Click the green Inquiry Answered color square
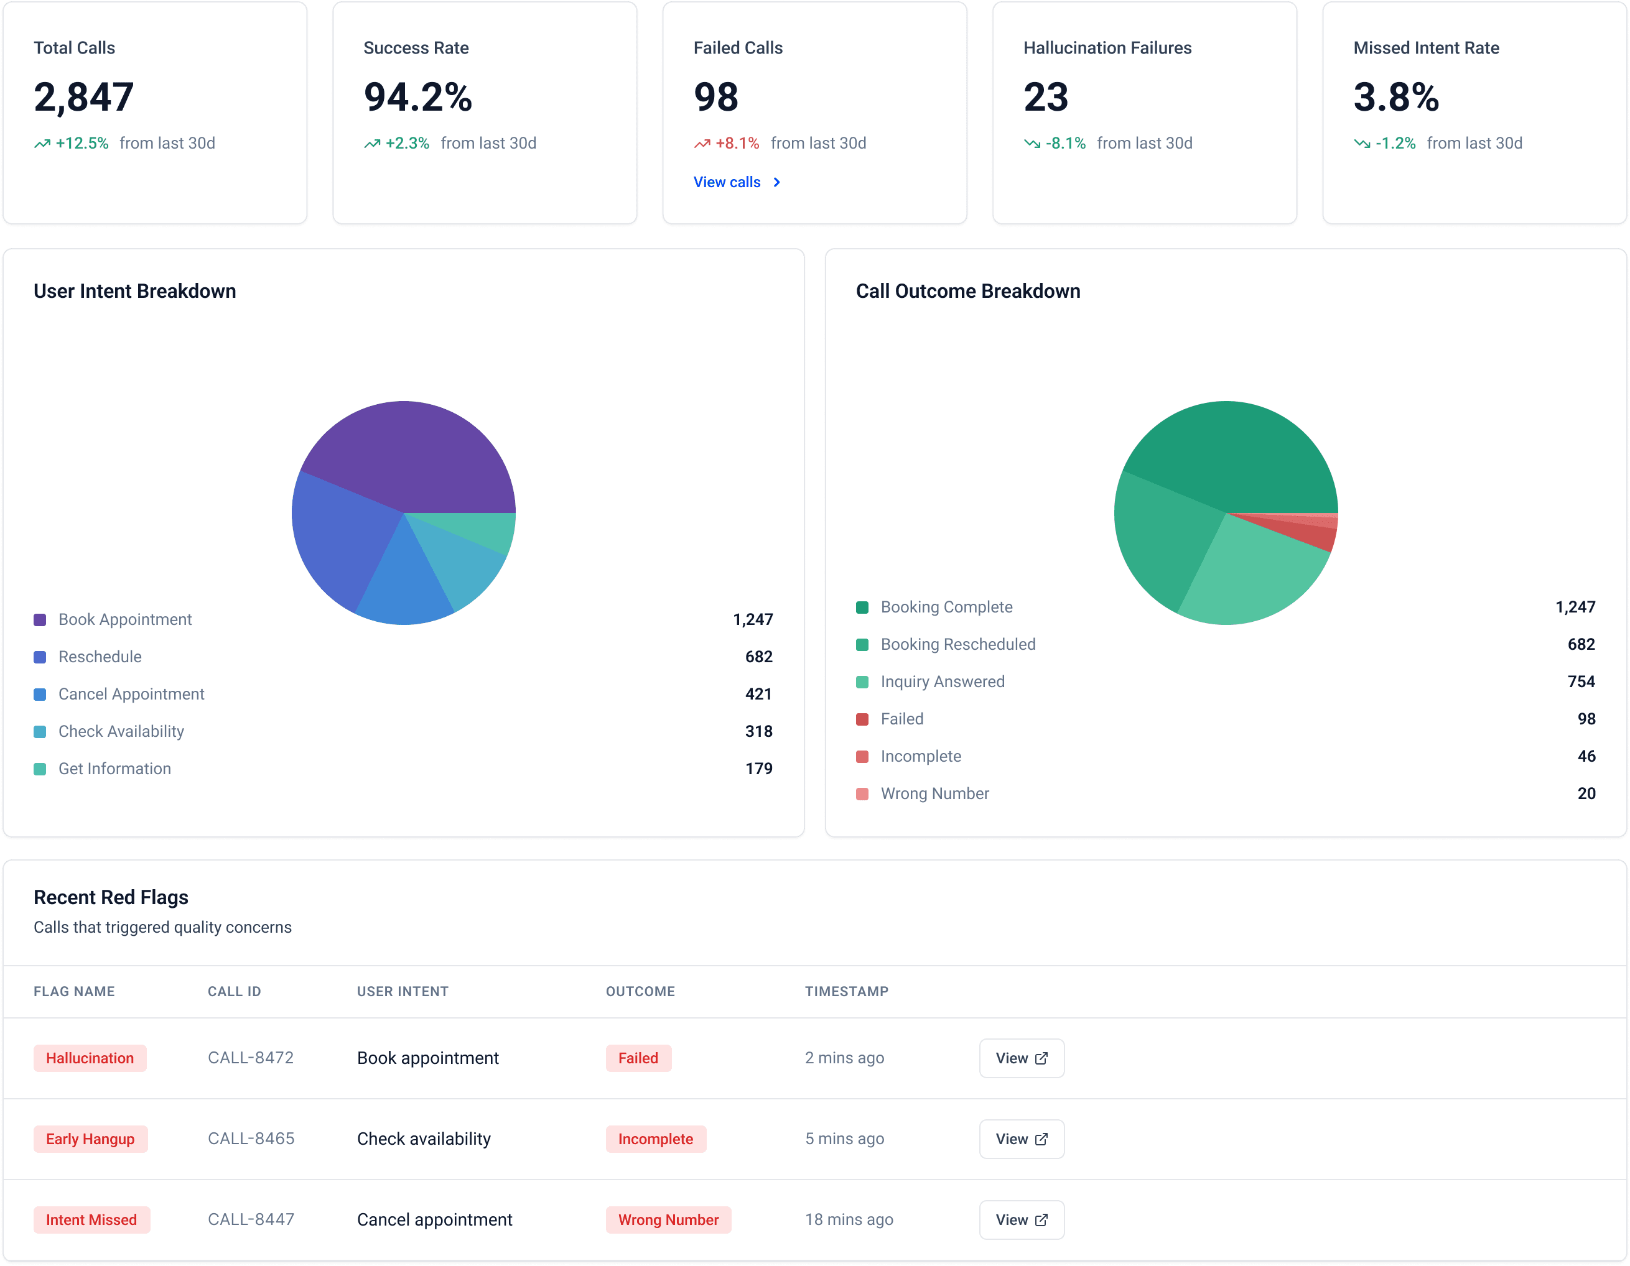Viewport: 1630px width, 1266px height. [x=863, y=681]
